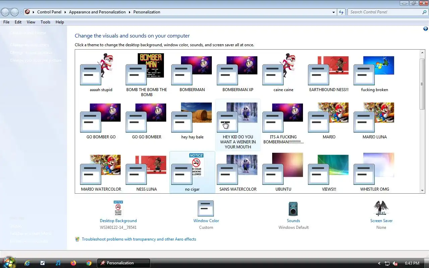Open the File menu

coord(6,22)
